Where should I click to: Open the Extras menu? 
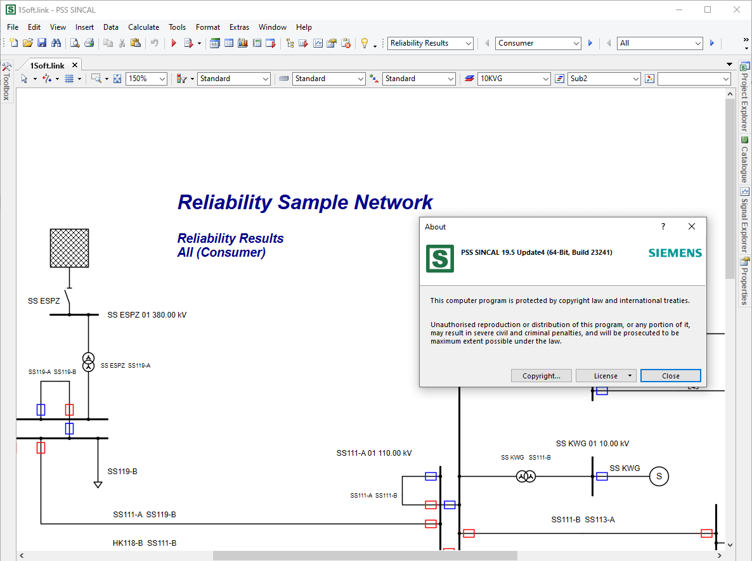tap(239, 27)
